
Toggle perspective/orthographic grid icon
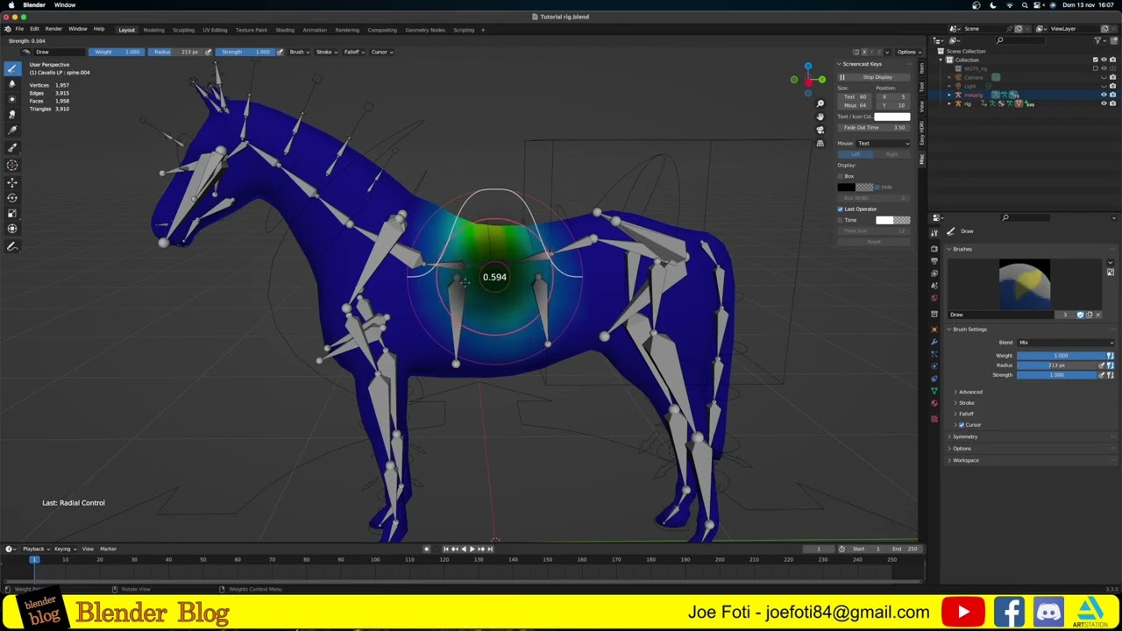[820, 143]
